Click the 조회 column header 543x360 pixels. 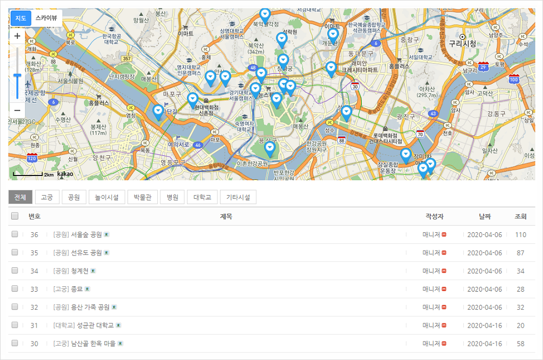pyautogui.click(x=521, y=217)
